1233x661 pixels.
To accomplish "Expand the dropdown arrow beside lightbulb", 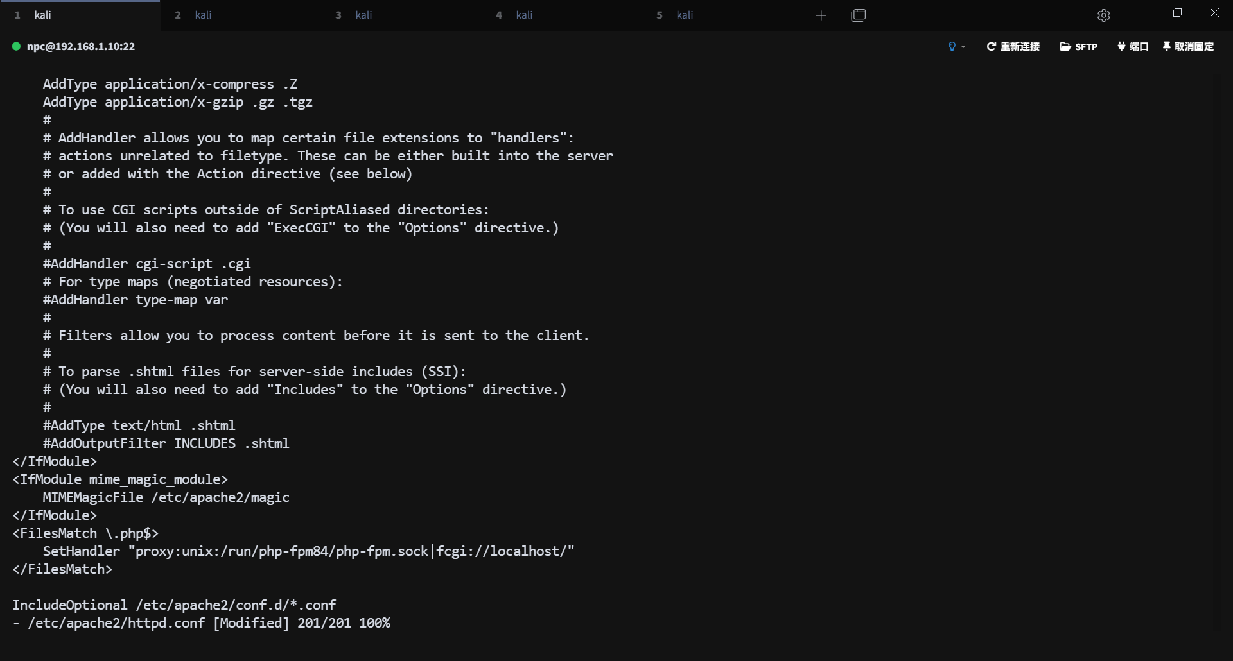I will [x=963, y=47].
